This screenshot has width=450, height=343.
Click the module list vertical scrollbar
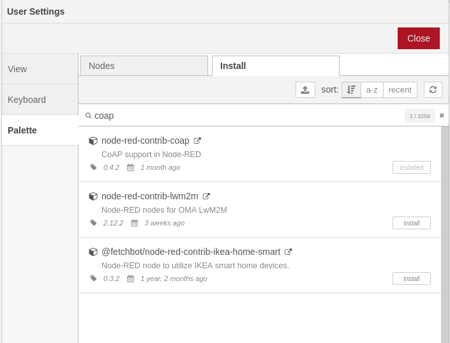click(x=445, y=234)
